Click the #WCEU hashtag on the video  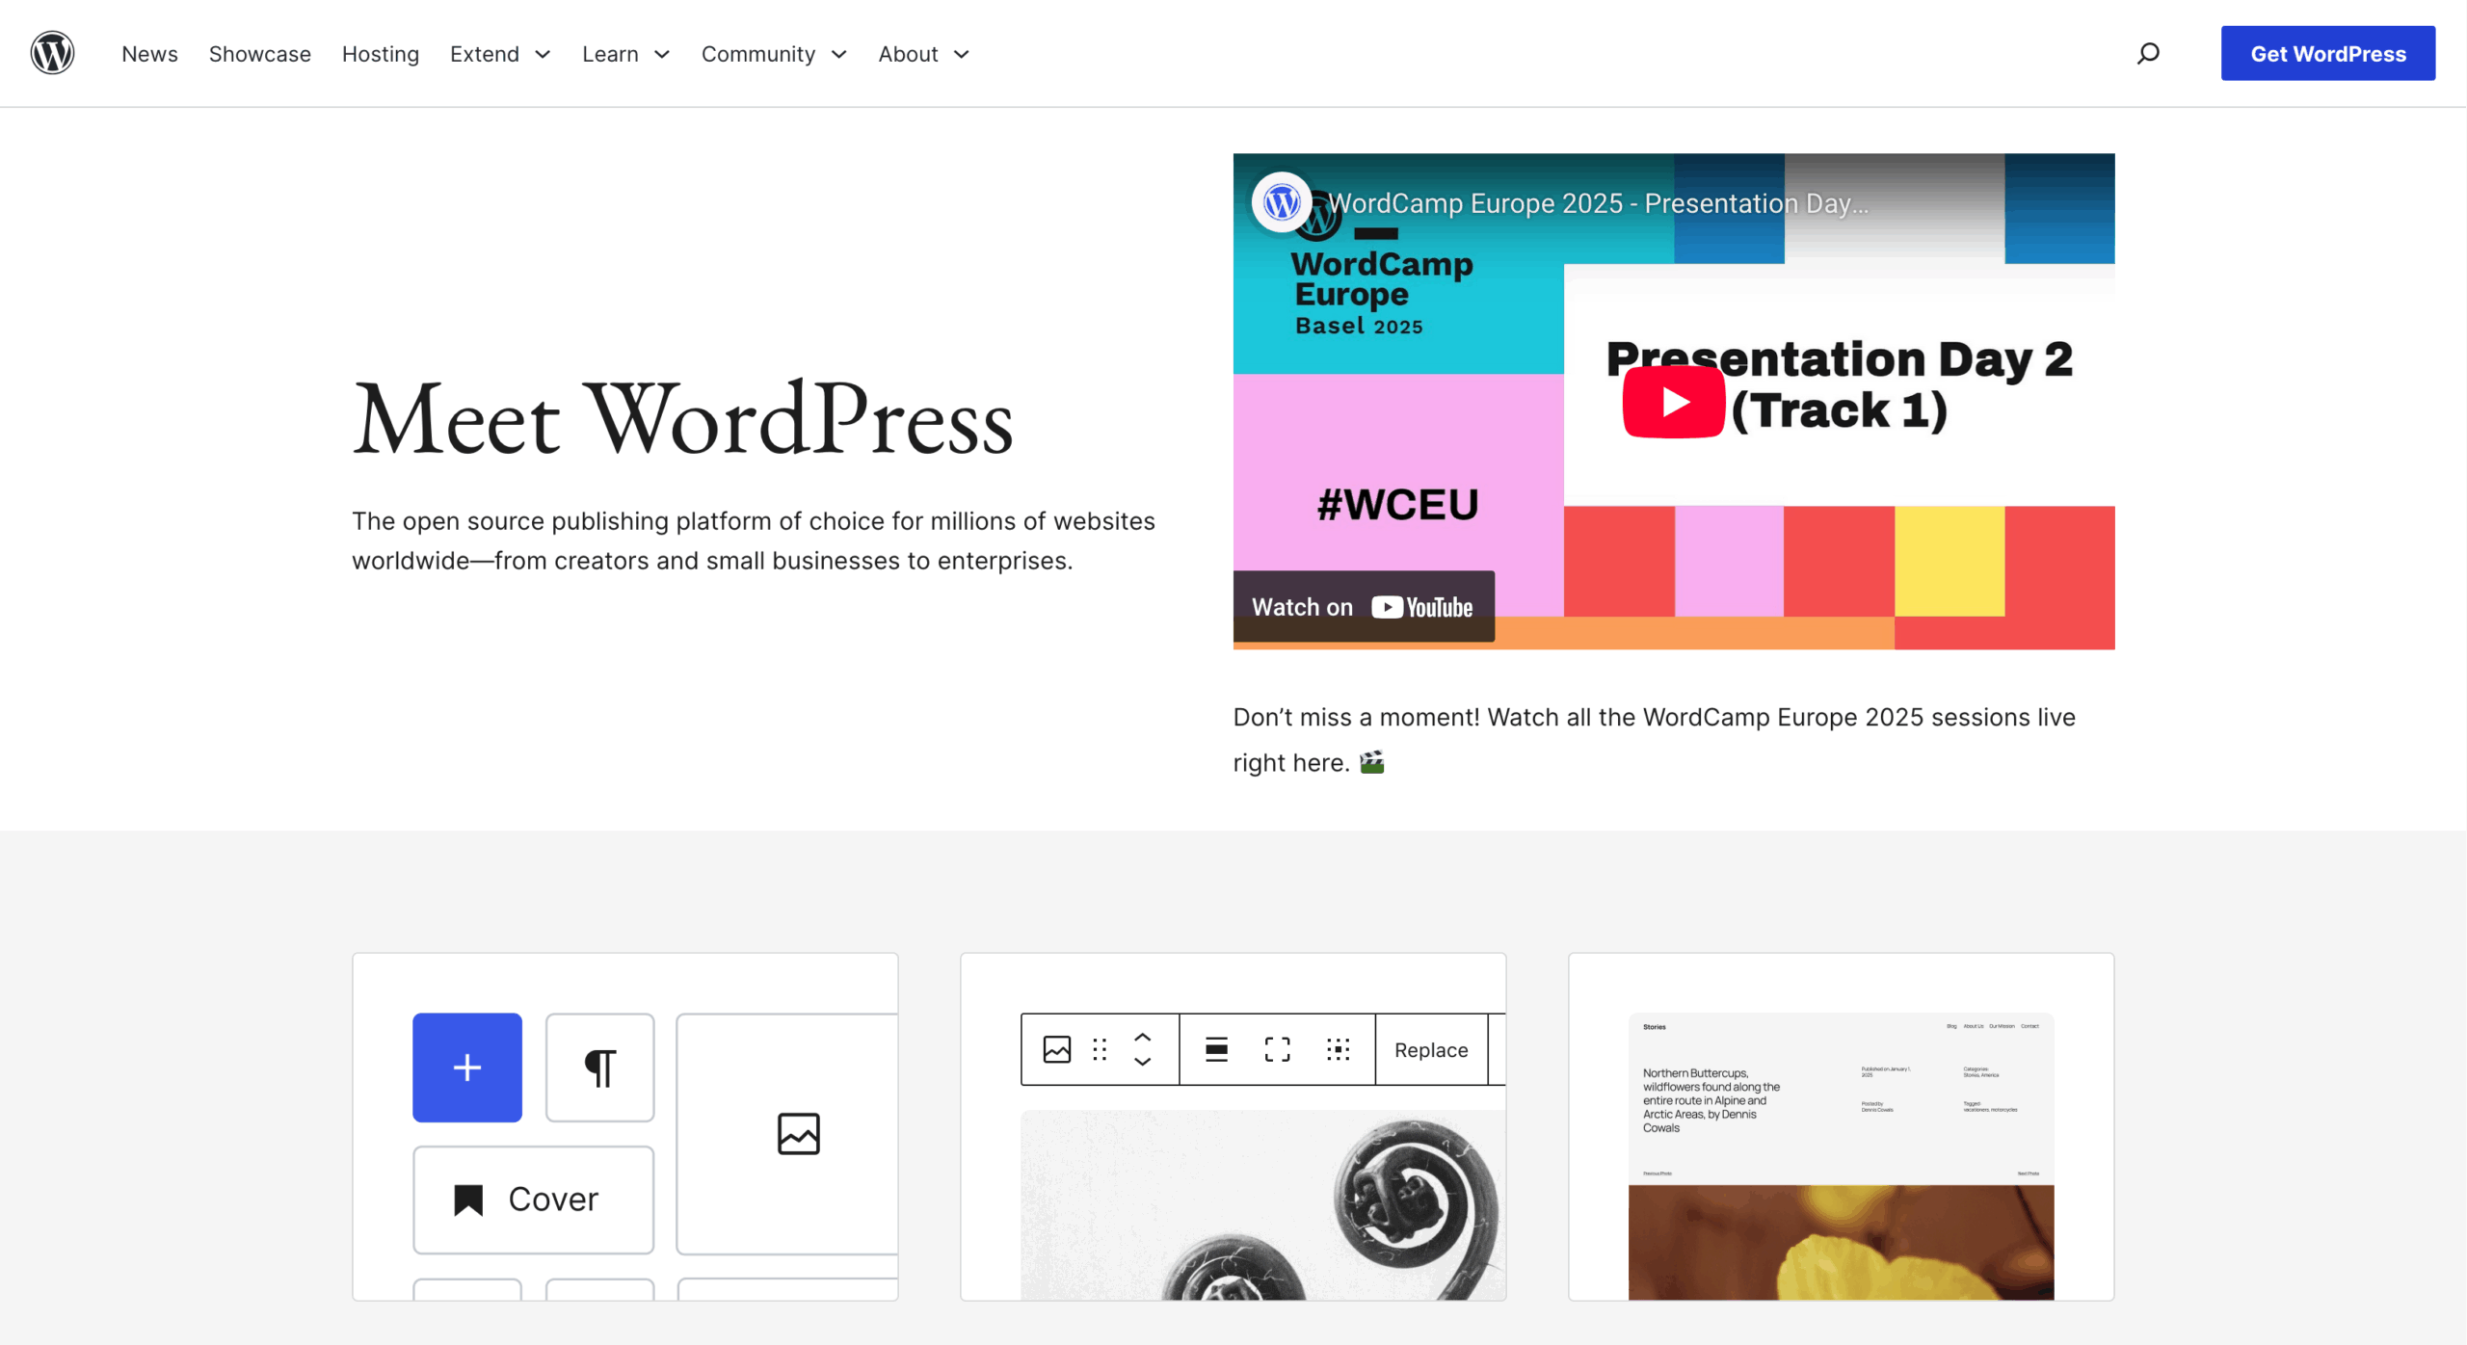tap(1397, 505)
